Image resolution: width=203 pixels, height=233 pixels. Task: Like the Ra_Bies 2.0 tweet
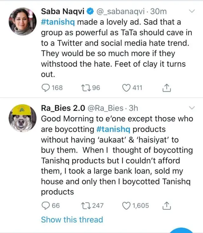point(127,206)
